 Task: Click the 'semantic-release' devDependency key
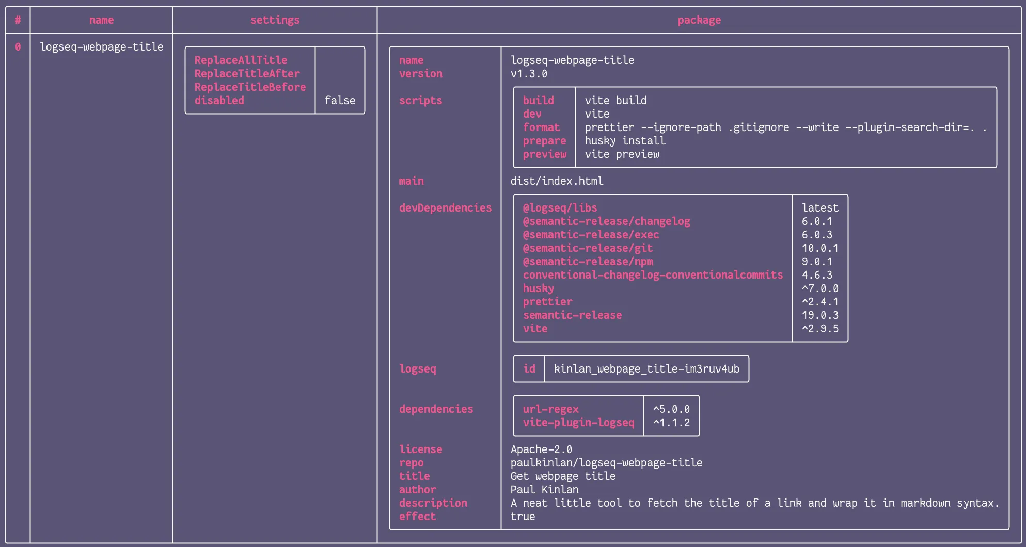click(572, 315)
